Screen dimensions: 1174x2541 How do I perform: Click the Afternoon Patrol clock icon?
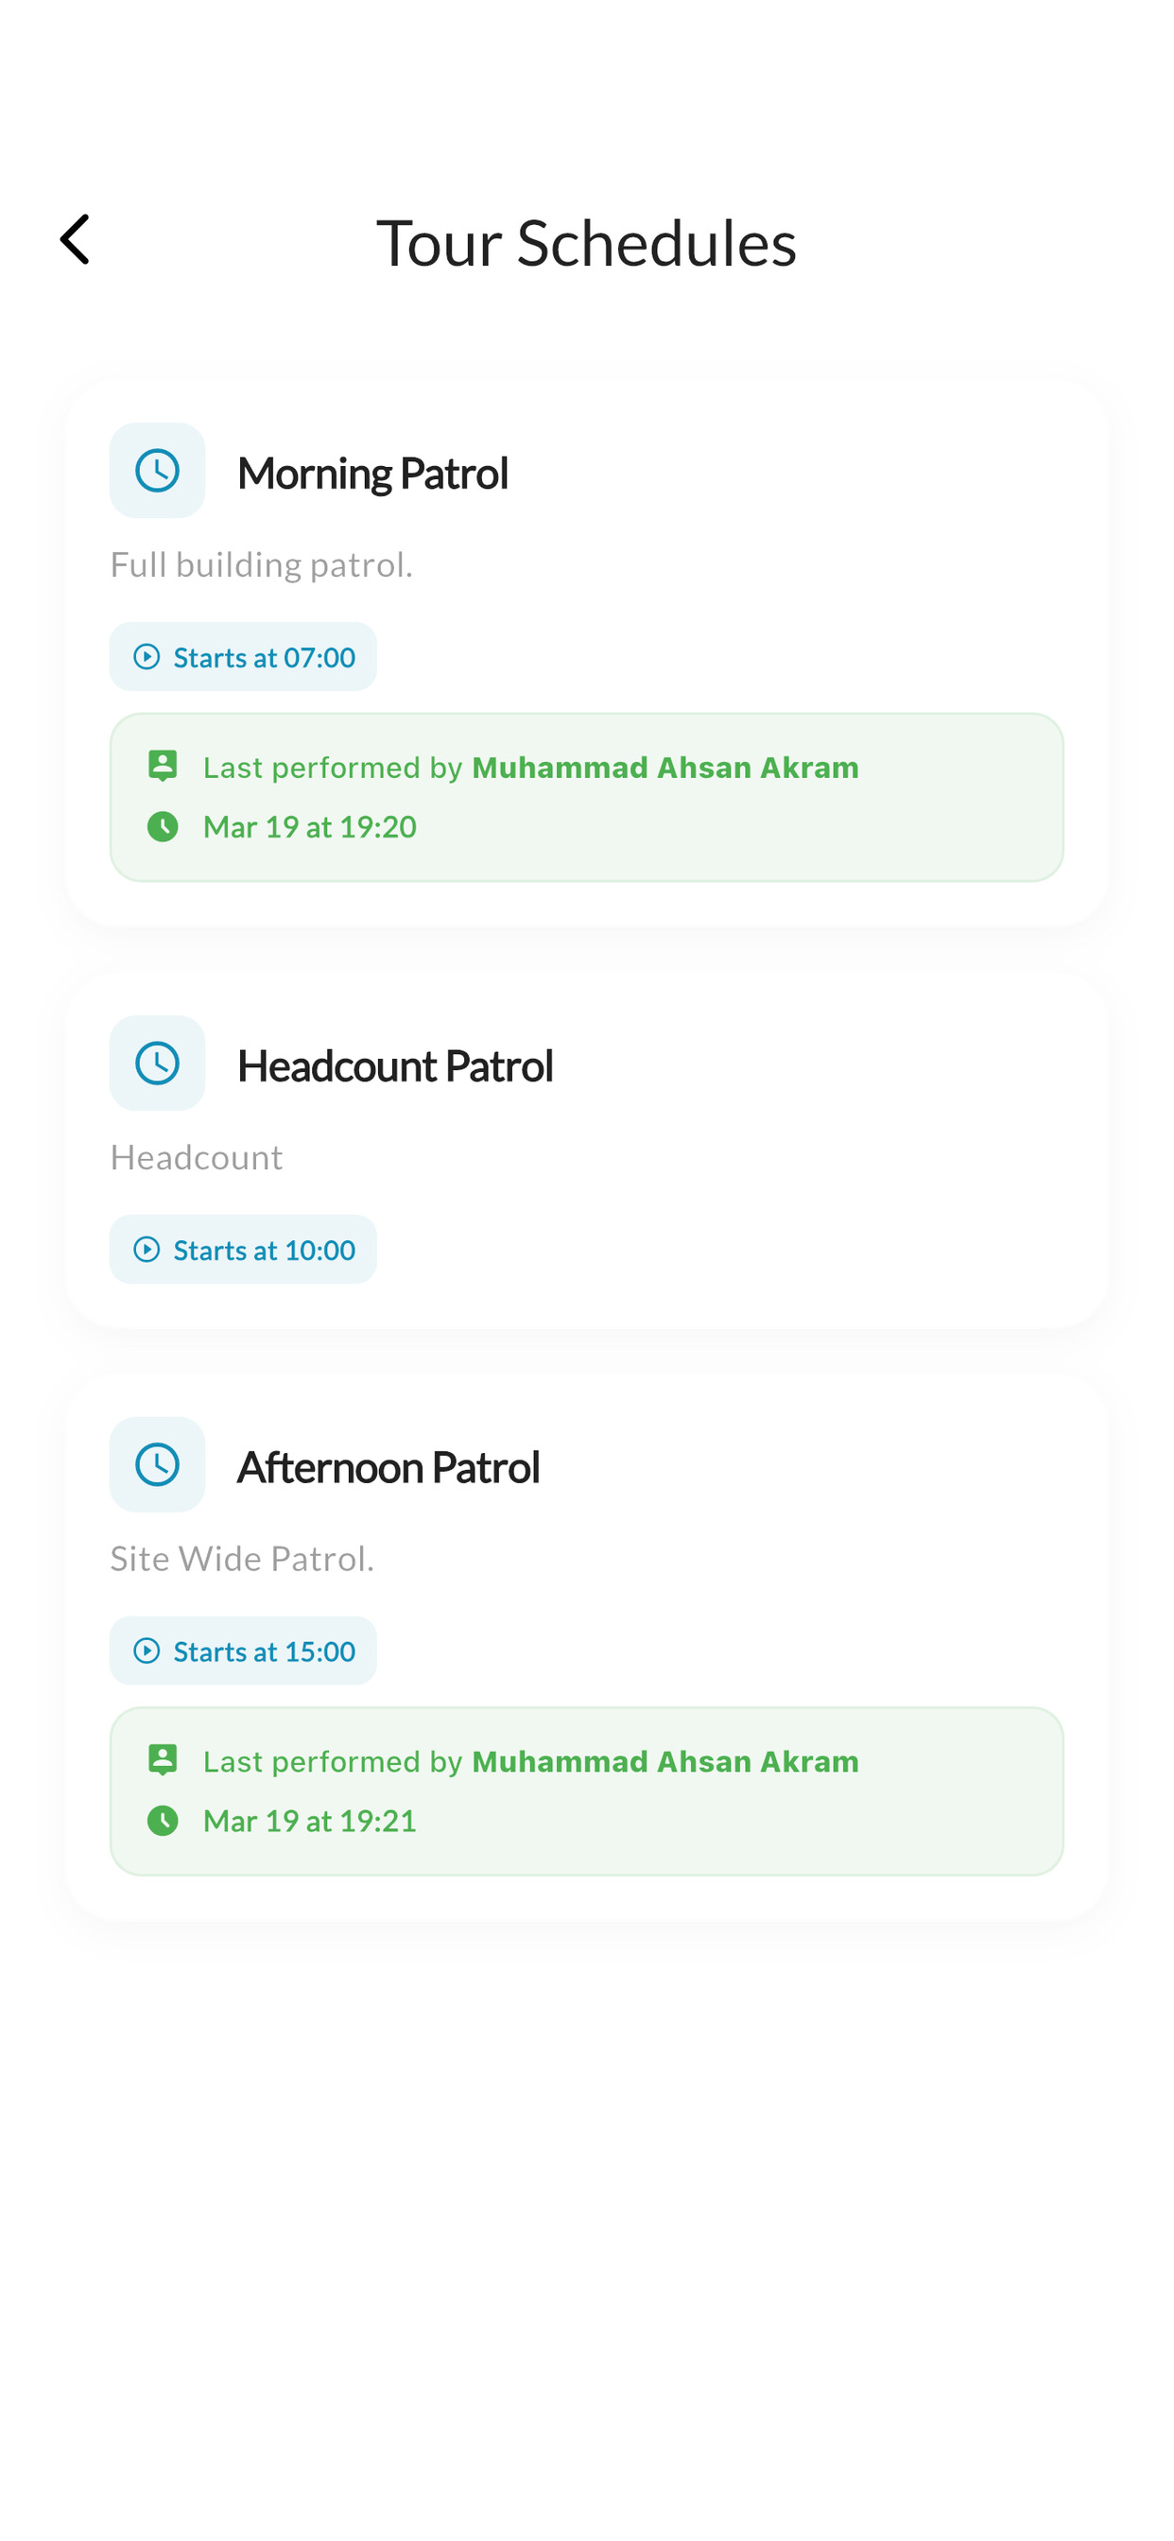[x=157, y=1465]
